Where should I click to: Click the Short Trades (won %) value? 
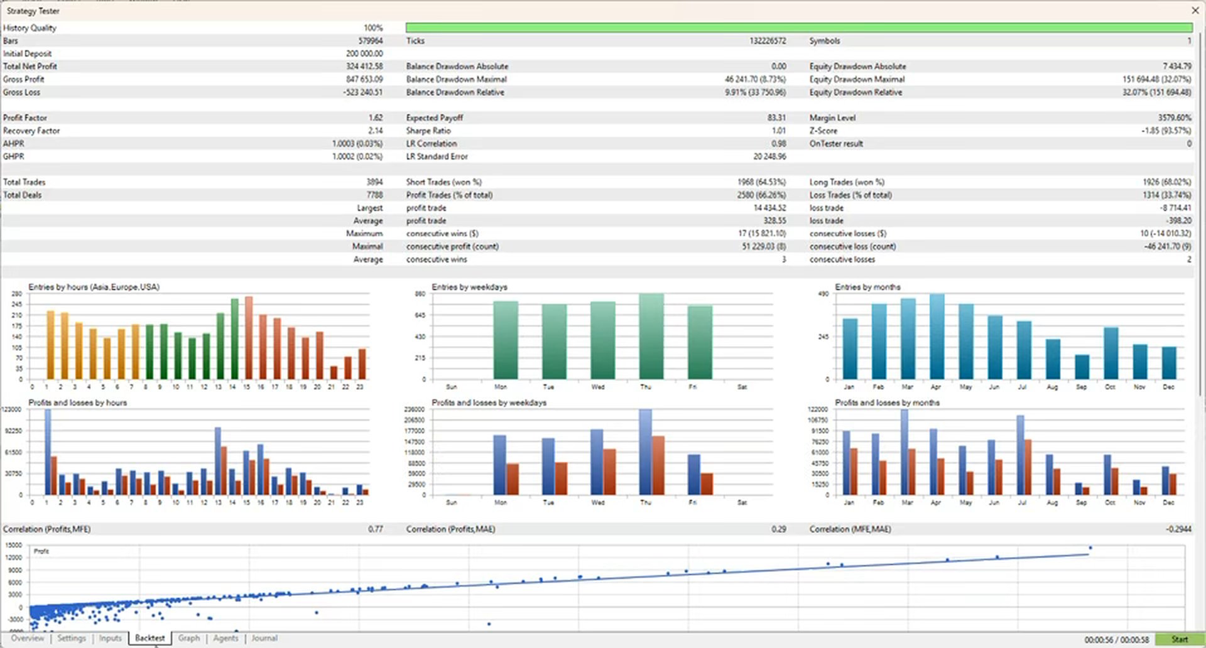pos(761,182)
